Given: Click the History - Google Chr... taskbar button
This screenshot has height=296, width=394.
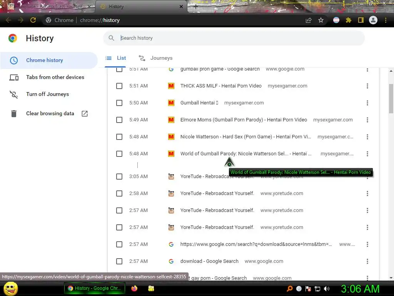Looking at the screenshot, I should coord(94,288).
